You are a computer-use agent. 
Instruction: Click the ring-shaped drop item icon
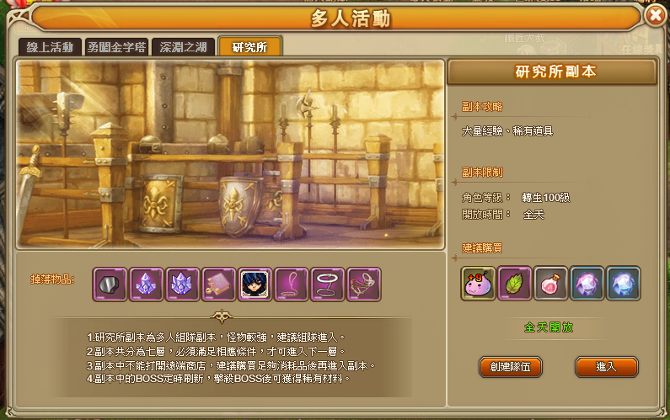(328, 284)
